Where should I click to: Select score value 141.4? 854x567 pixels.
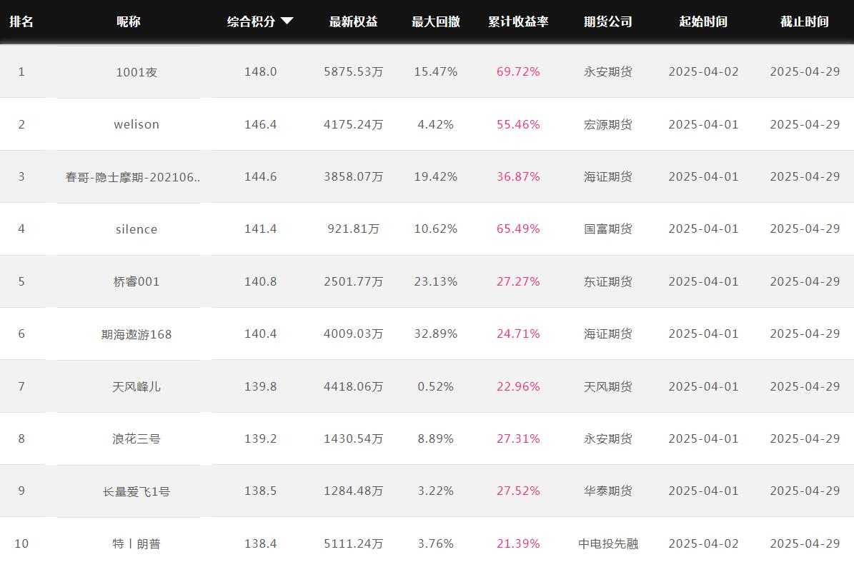pos(260,229)
